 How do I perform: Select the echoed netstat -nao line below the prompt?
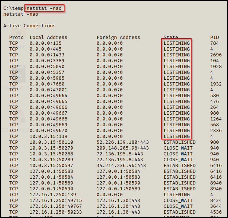[x=21, y=14]
